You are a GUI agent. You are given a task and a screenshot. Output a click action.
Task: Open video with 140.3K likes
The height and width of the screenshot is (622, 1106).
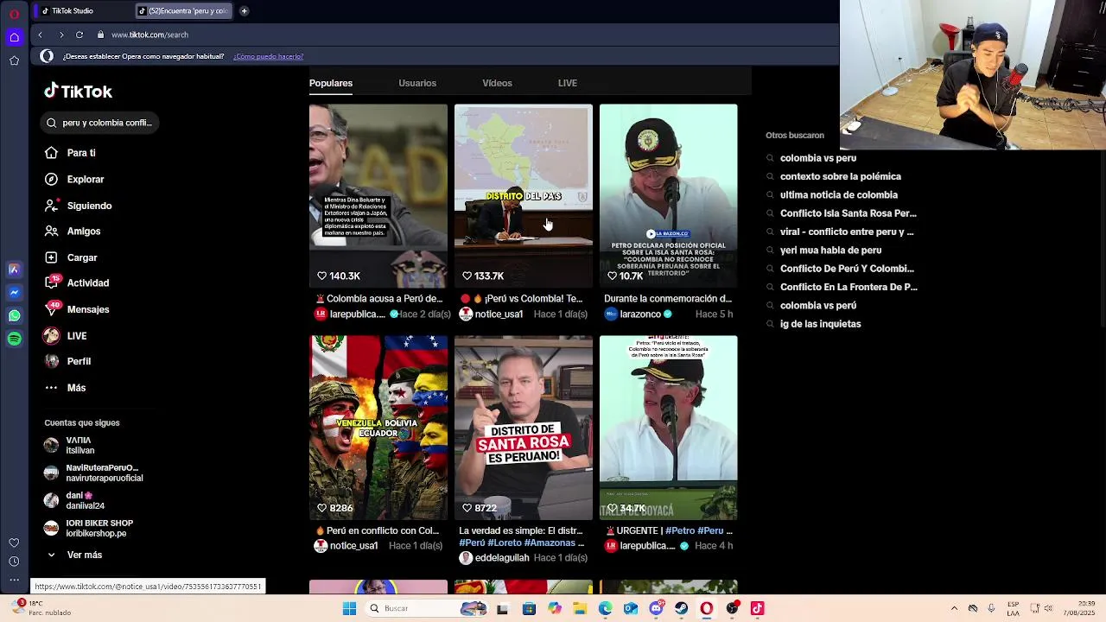pyautogui.click(x=378, y=195)
